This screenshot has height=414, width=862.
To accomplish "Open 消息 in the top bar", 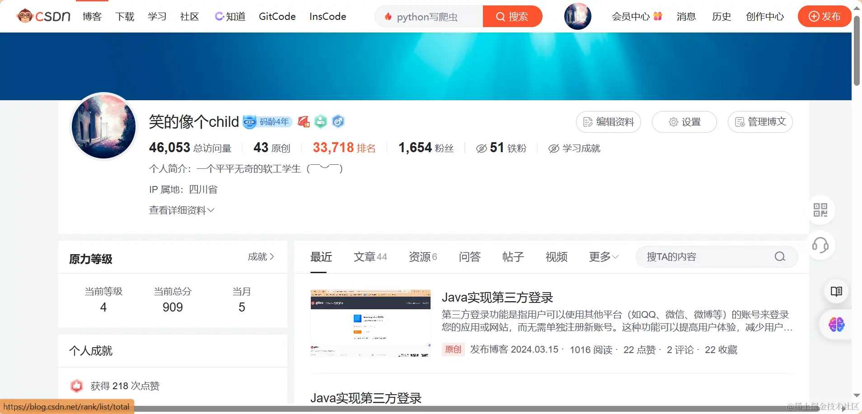I will 686,17.
